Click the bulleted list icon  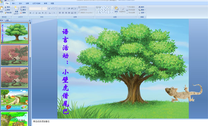click(x=60, y=9)
